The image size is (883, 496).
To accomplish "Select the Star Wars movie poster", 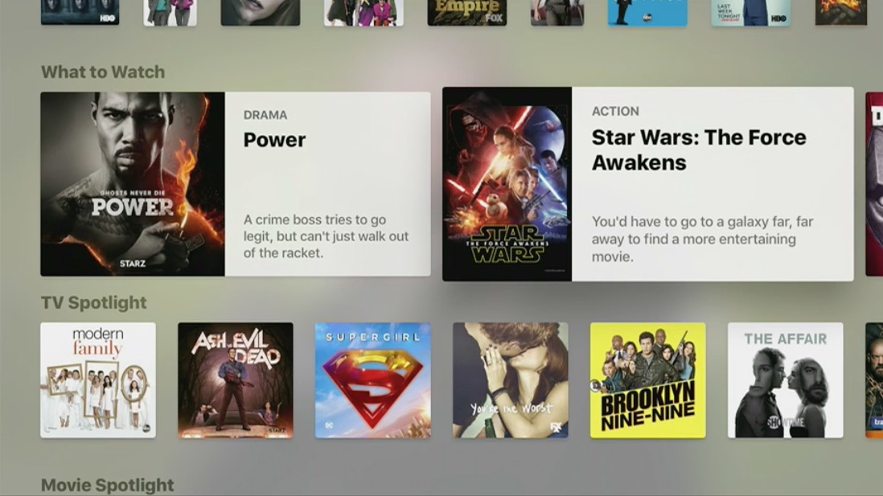I will [507, 184].
